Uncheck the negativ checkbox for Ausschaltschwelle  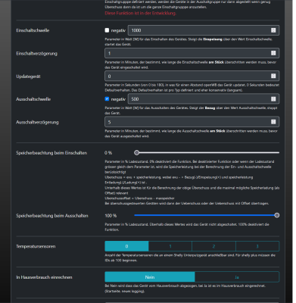click(x=107, y=99)
